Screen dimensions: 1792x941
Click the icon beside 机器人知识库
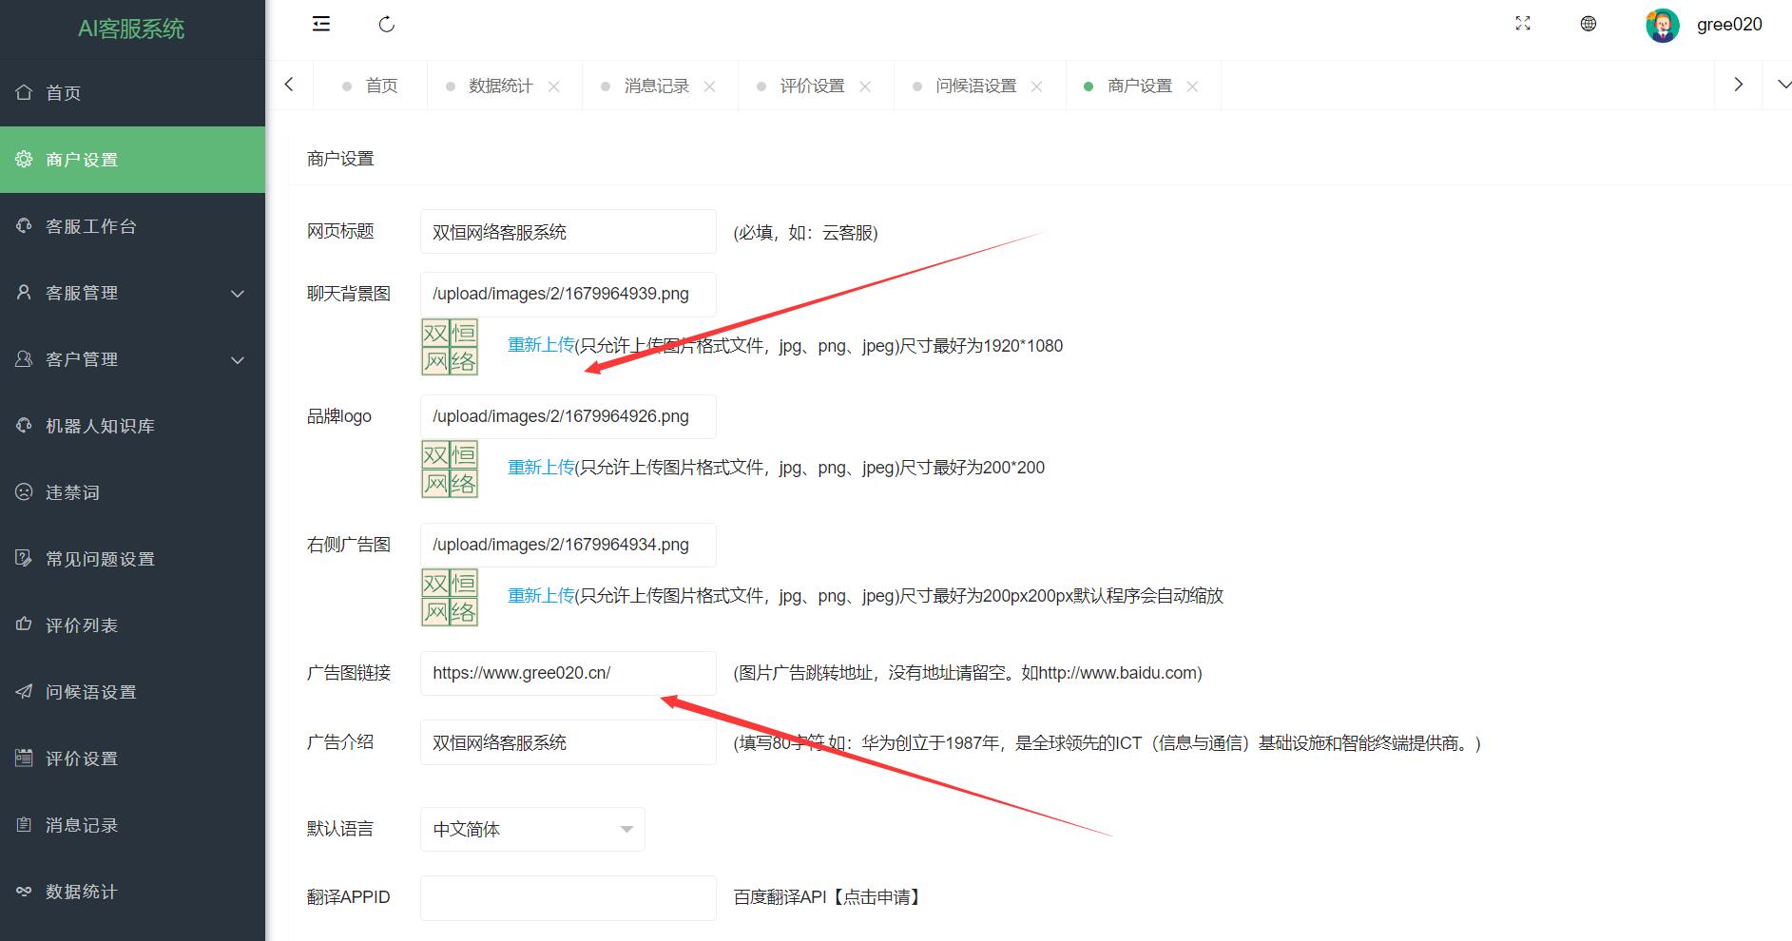pyautogui.click(x=24, y=425)
